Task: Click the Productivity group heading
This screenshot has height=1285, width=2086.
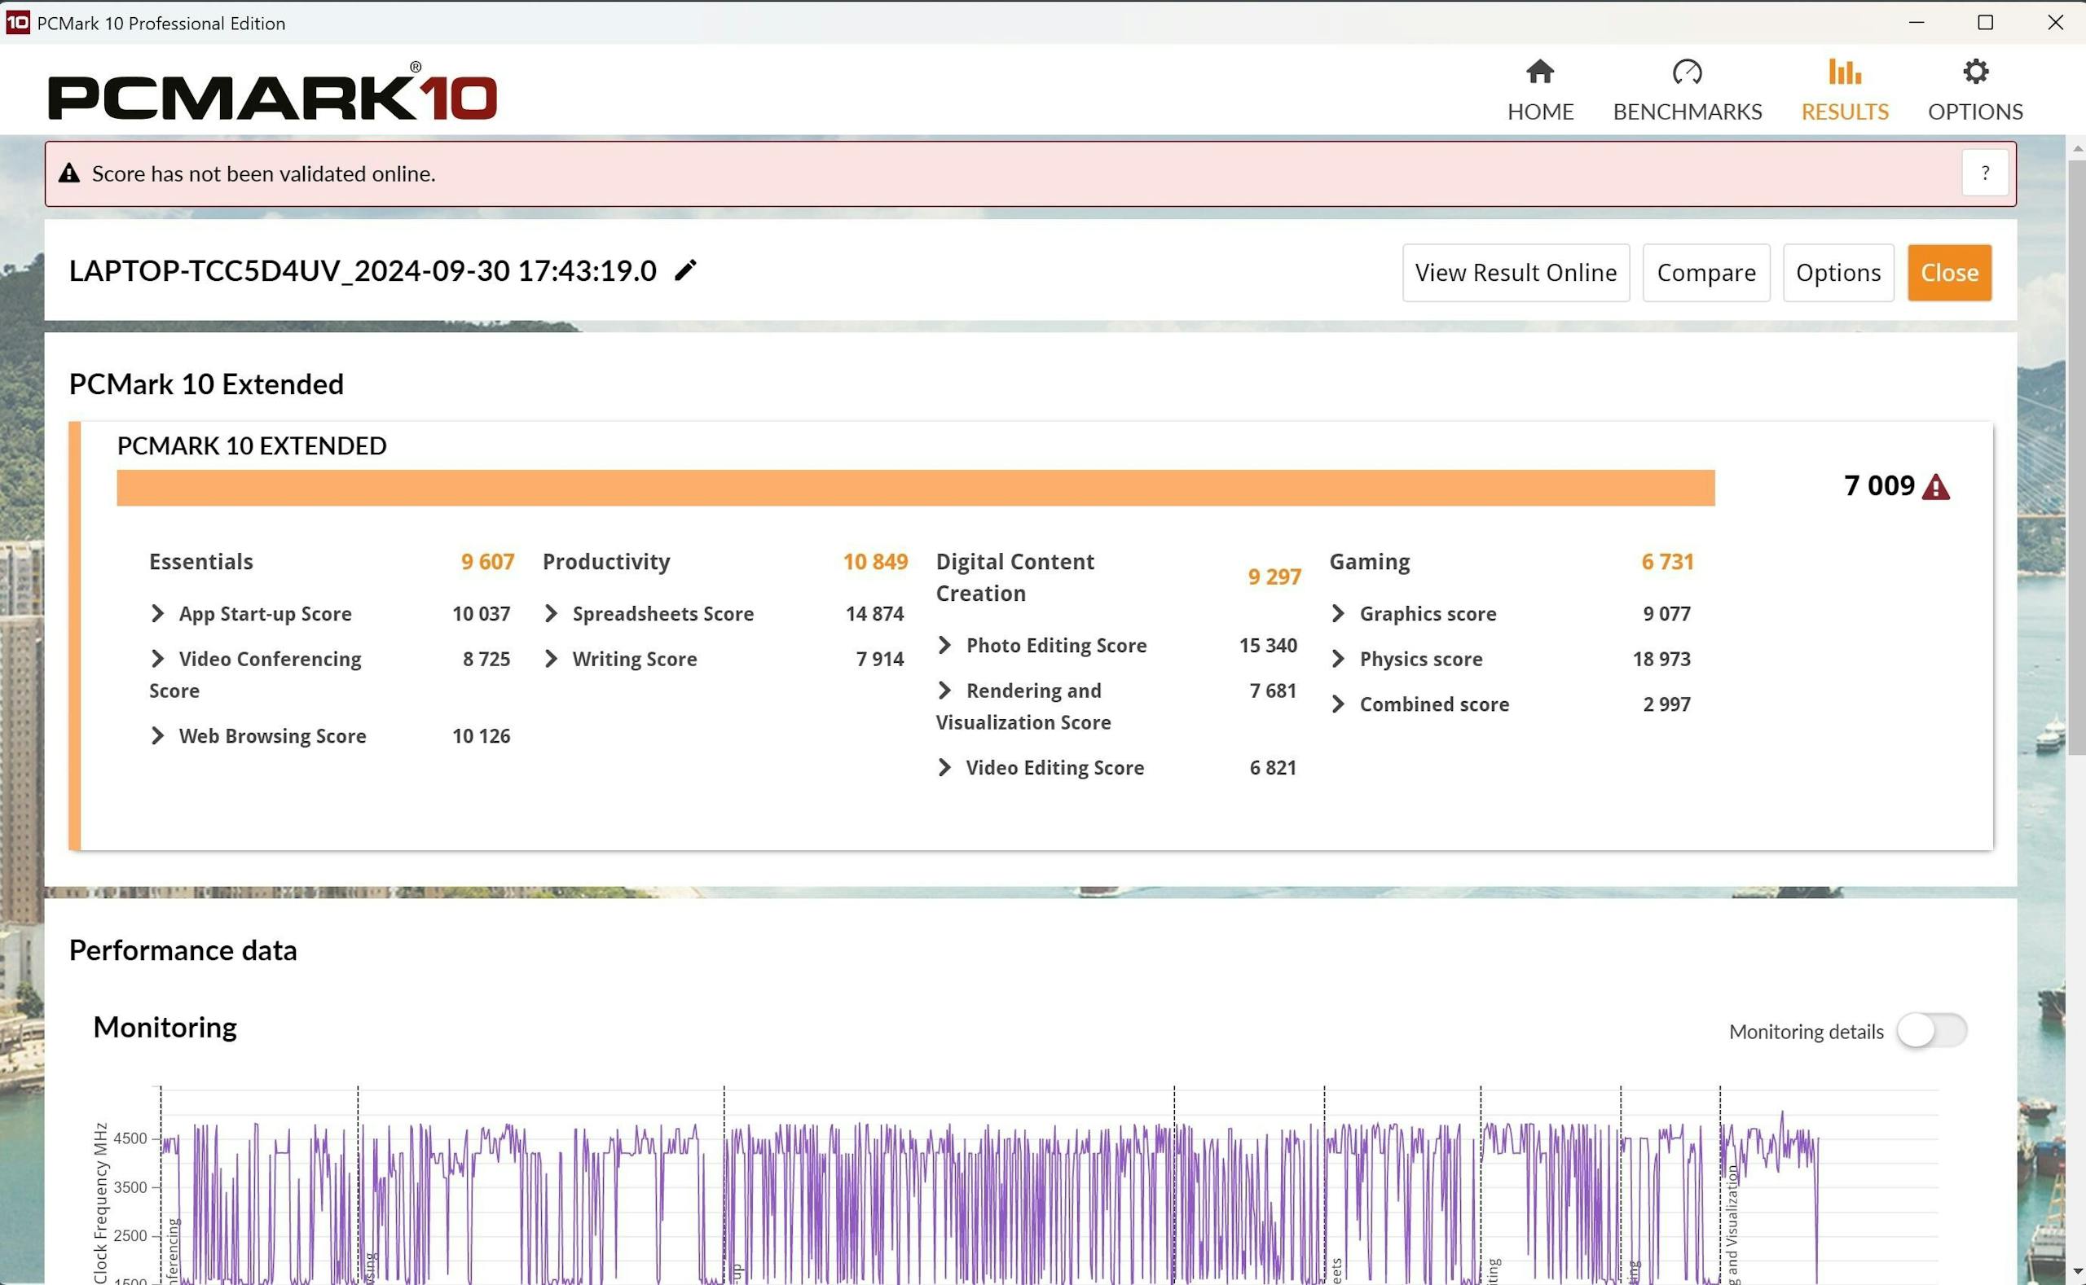Action: (x=606, y=562)
